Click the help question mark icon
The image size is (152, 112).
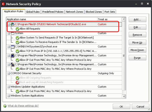pyautogui.click(x=5, y=106)
